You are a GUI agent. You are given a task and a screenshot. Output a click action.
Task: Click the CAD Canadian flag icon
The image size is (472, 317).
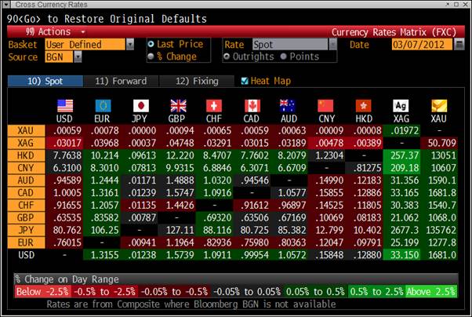click(252, 105)
